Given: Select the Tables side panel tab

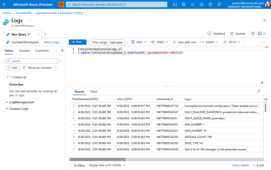Looking at the screenshot, I should 9,51.
